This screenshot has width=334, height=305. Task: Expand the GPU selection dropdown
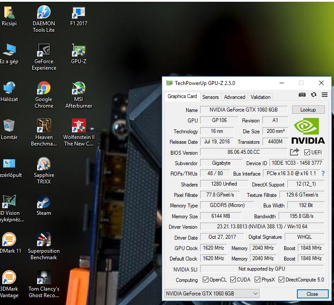[x=212, y=294]
